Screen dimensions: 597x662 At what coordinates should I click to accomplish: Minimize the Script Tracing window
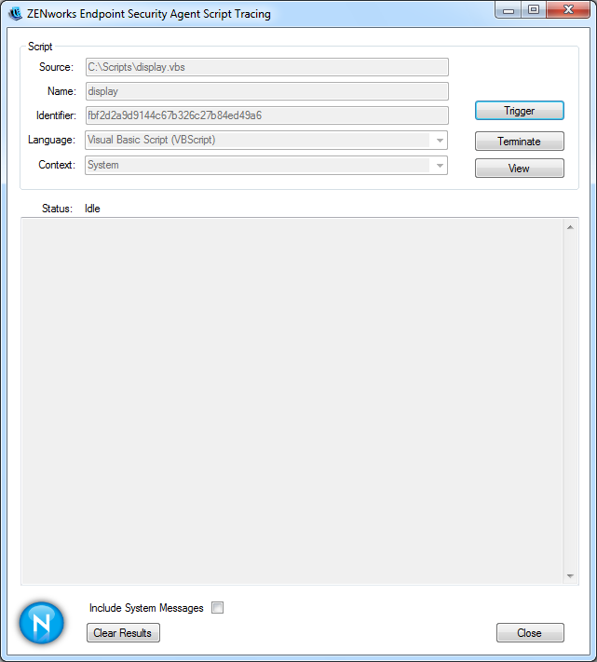pos(509,9)
